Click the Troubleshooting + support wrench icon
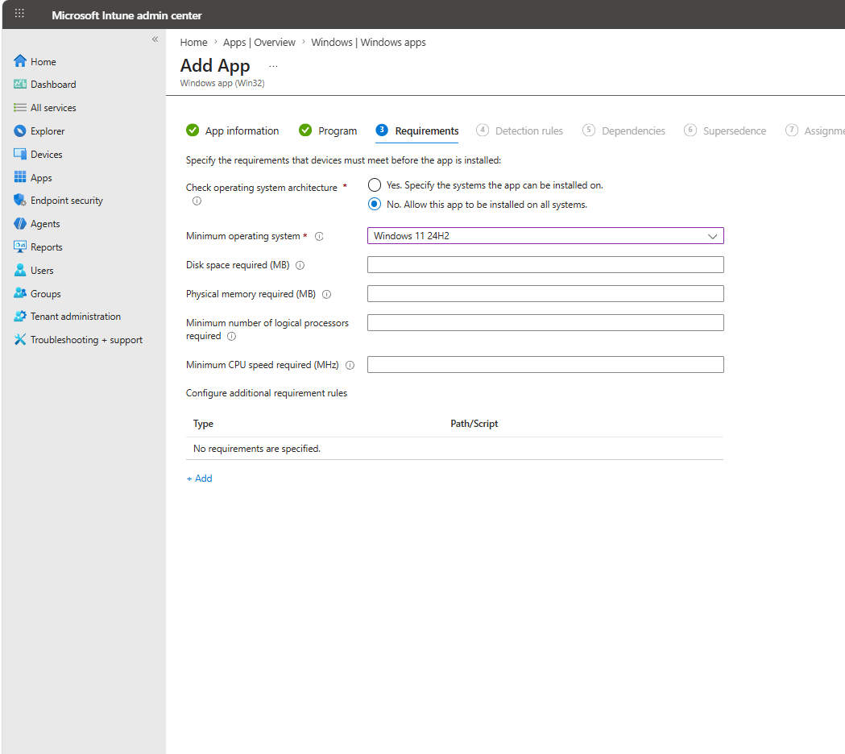 [x=20, y=340]
